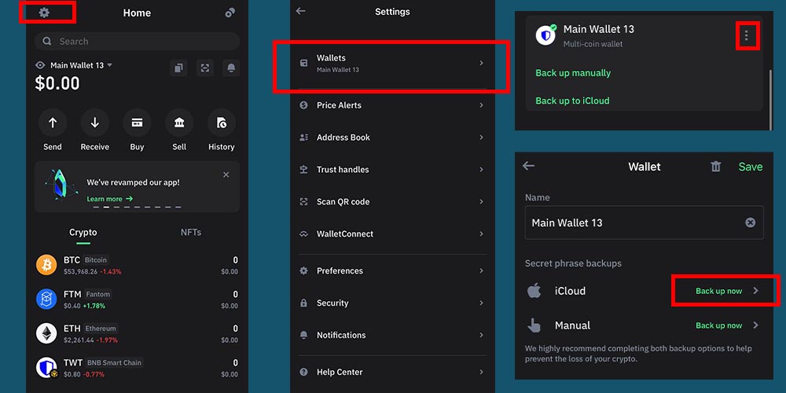
Task: Open settings gear on Home screen
Action: click(44, 13)
